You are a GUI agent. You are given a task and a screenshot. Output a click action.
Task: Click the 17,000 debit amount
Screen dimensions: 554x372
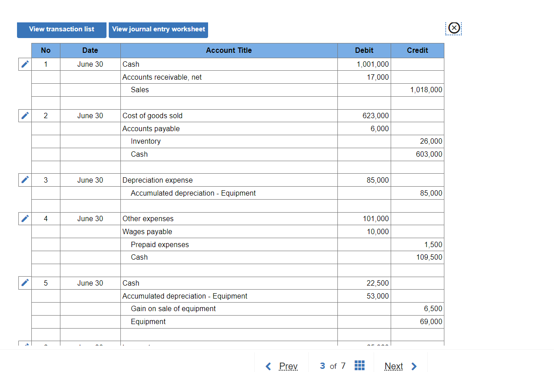point(378,77)
